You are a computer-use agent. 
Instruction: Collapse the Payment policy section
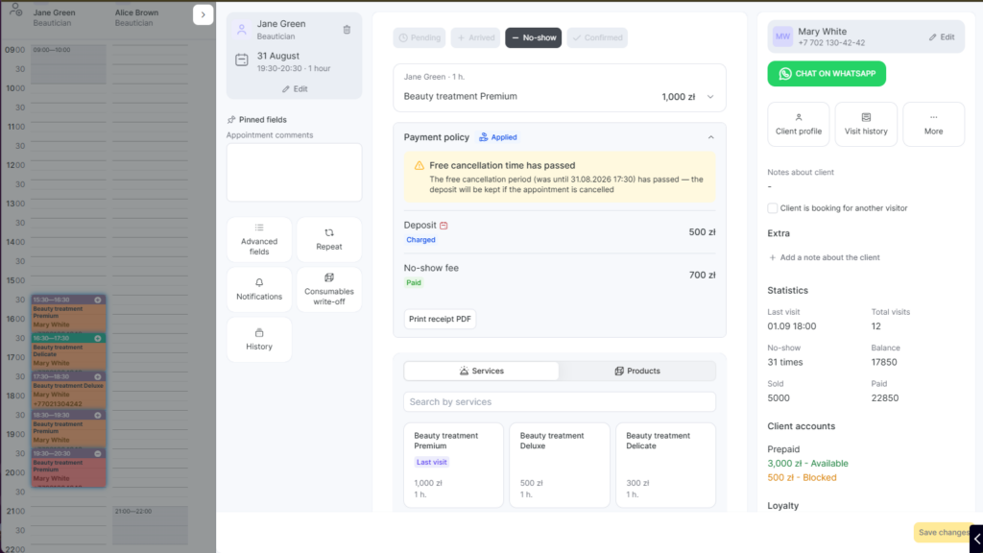711,137
